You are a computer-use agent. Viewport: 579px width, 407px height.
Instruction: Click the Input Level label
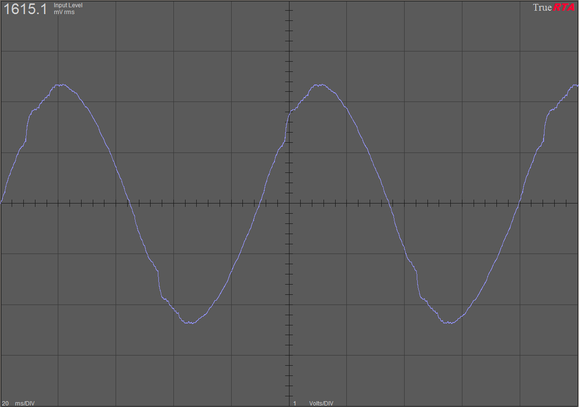68,5
